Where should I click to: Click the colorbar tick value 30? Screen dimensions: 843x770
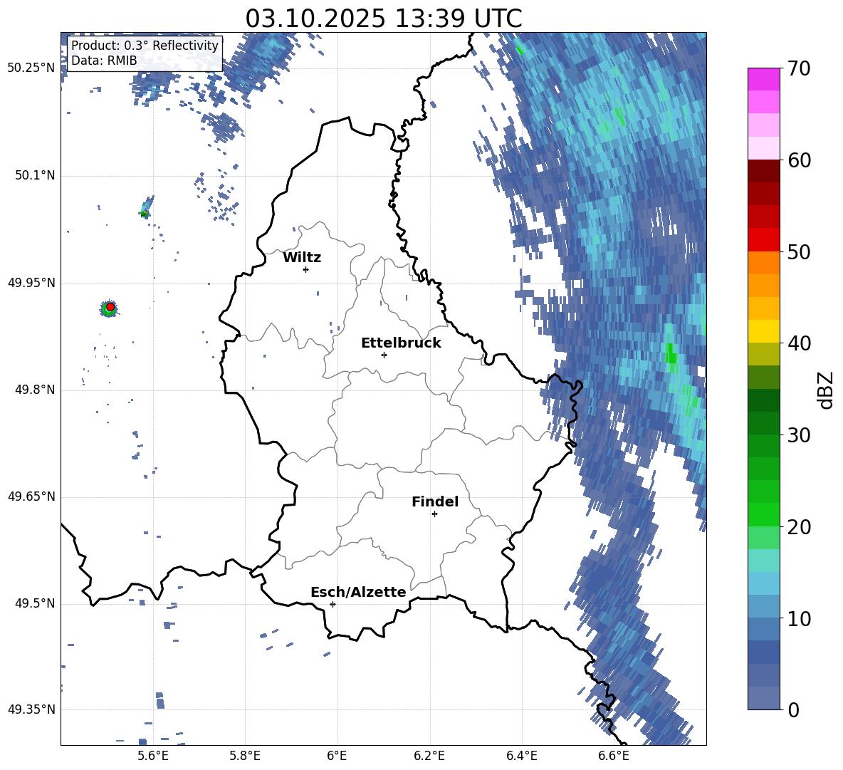[799, 435]
